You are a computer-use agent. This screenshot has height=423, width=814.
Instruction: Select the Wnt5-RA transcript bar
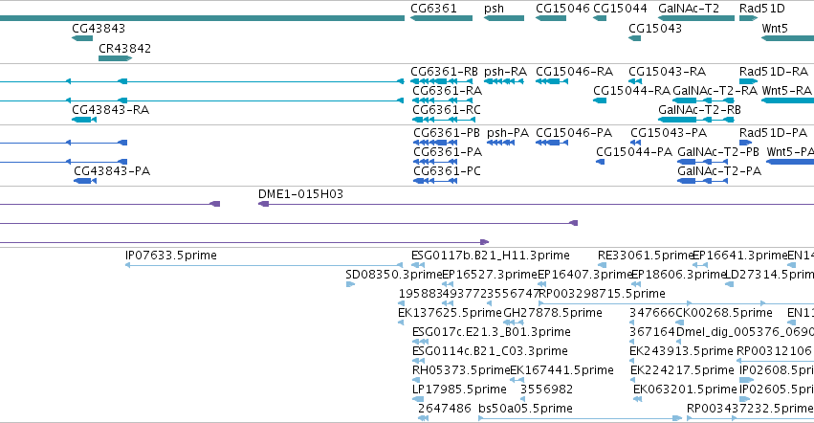tap(787, 100)
